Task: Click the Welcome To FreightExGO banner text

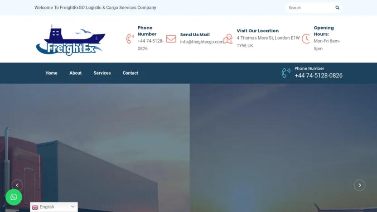Action: point(95,8)
